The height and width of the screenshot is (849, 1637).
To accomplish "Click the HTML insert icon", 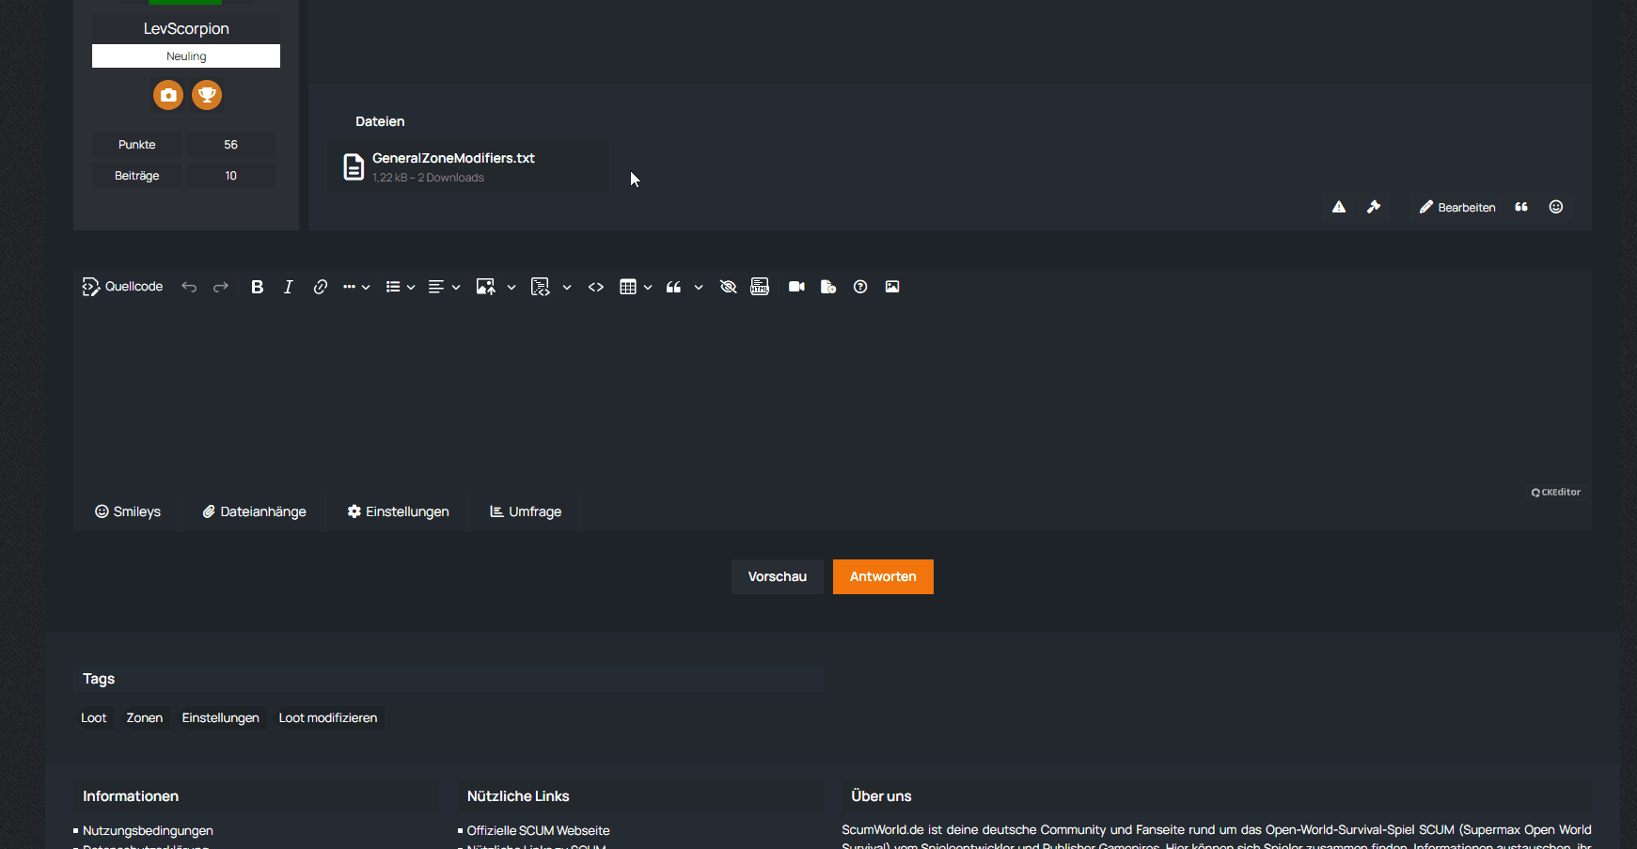I will (x=760, y=288).
